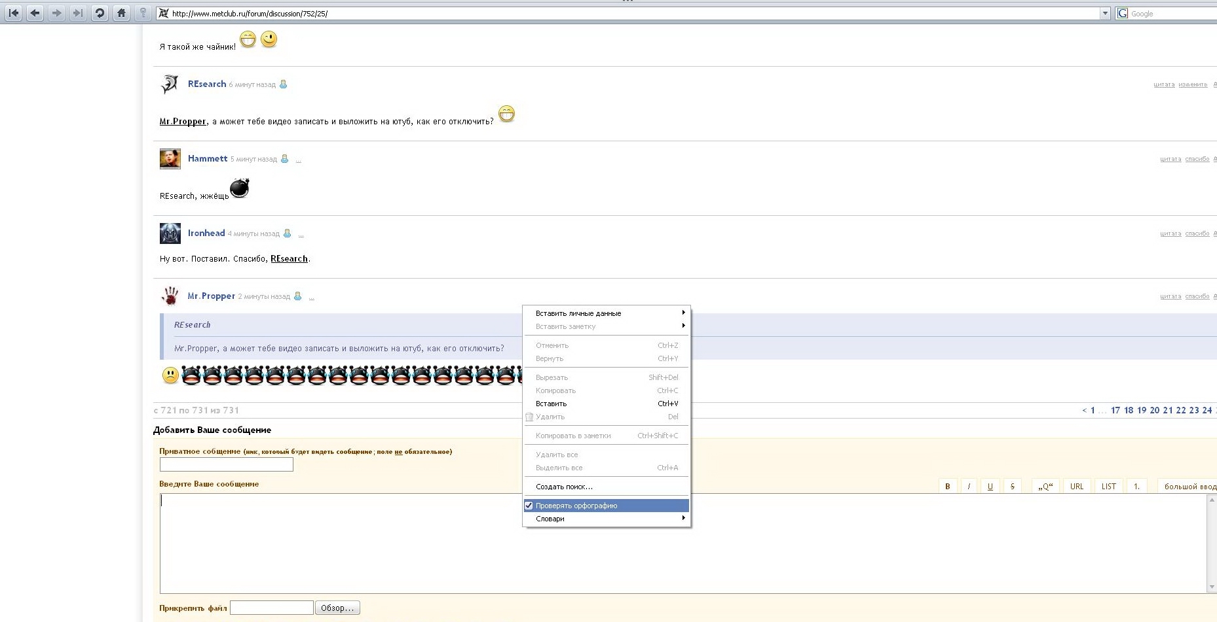
Task: Underline text using the U button
Action: [x=990, y=487]
